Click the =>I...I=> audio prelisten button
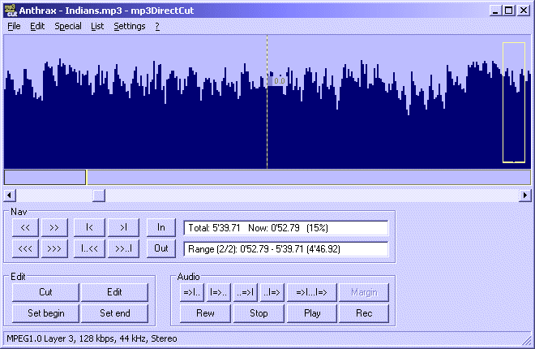This screenshot has height=349, width=535. coord(312,292)
